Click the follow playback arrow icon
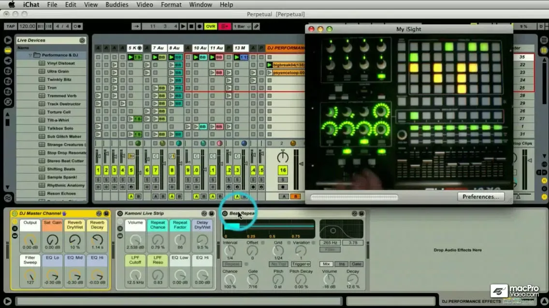 coord(136,26)
